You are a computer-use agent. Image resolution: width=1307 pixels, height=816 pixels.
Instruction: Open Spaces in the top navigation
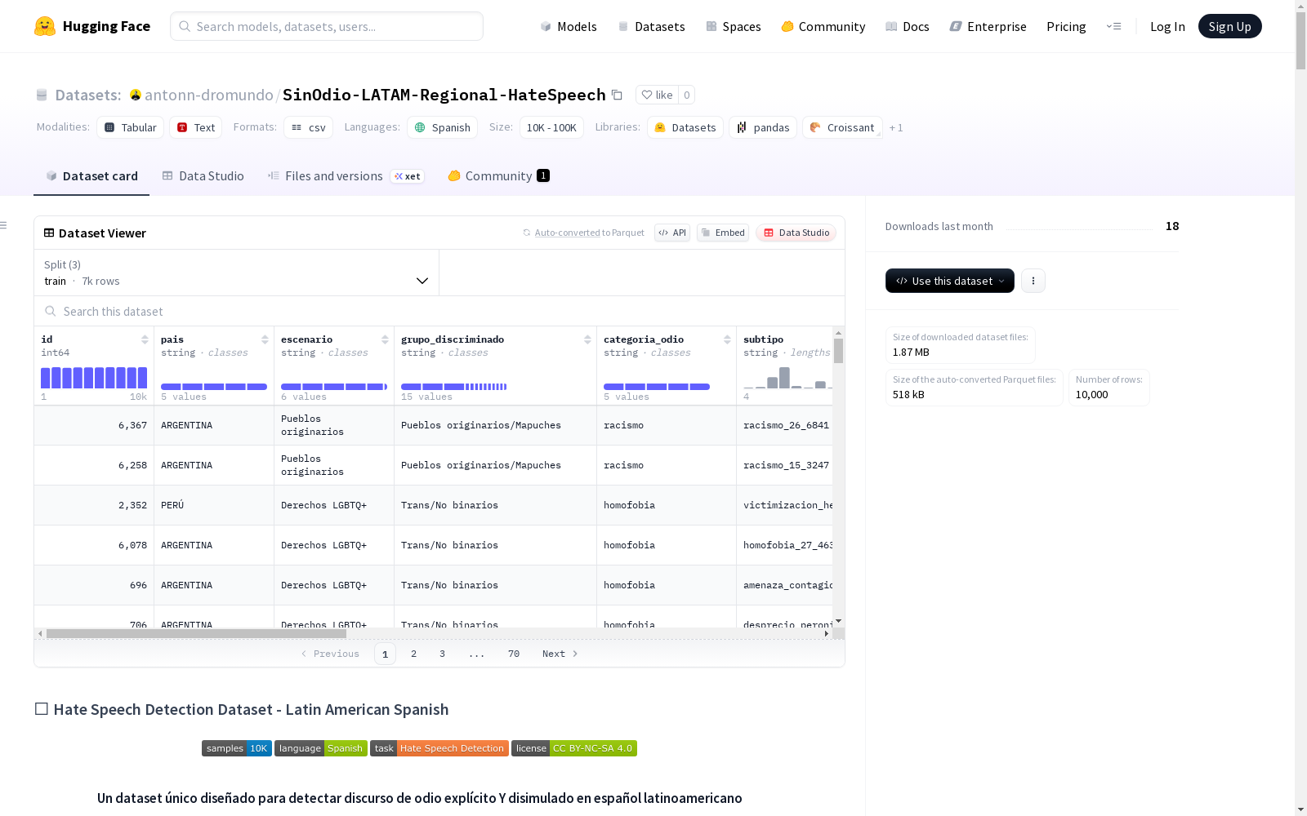tap(734, 26)
